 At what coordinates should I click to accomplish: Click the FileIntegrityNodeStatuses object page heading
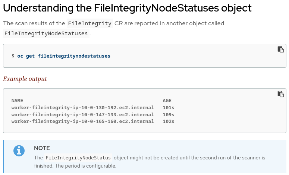(x=127, y=8)
